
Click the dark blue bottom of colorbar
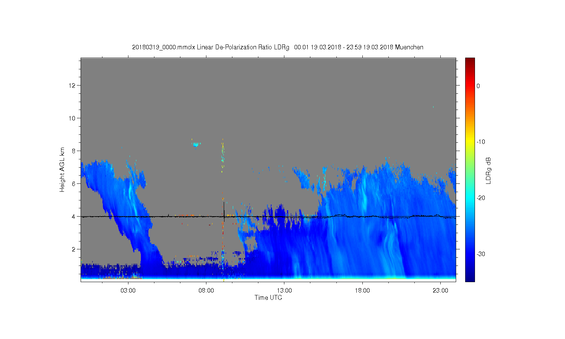[x=470, y=279]
